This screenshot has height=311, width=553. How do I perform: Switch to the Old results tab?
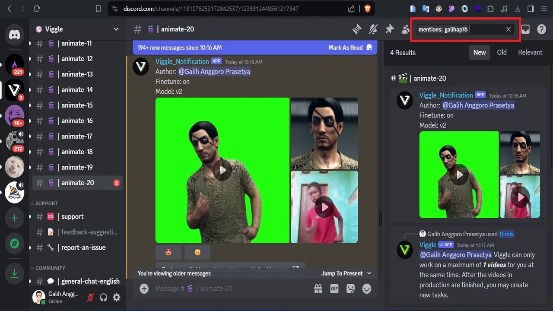coord(502,52)
